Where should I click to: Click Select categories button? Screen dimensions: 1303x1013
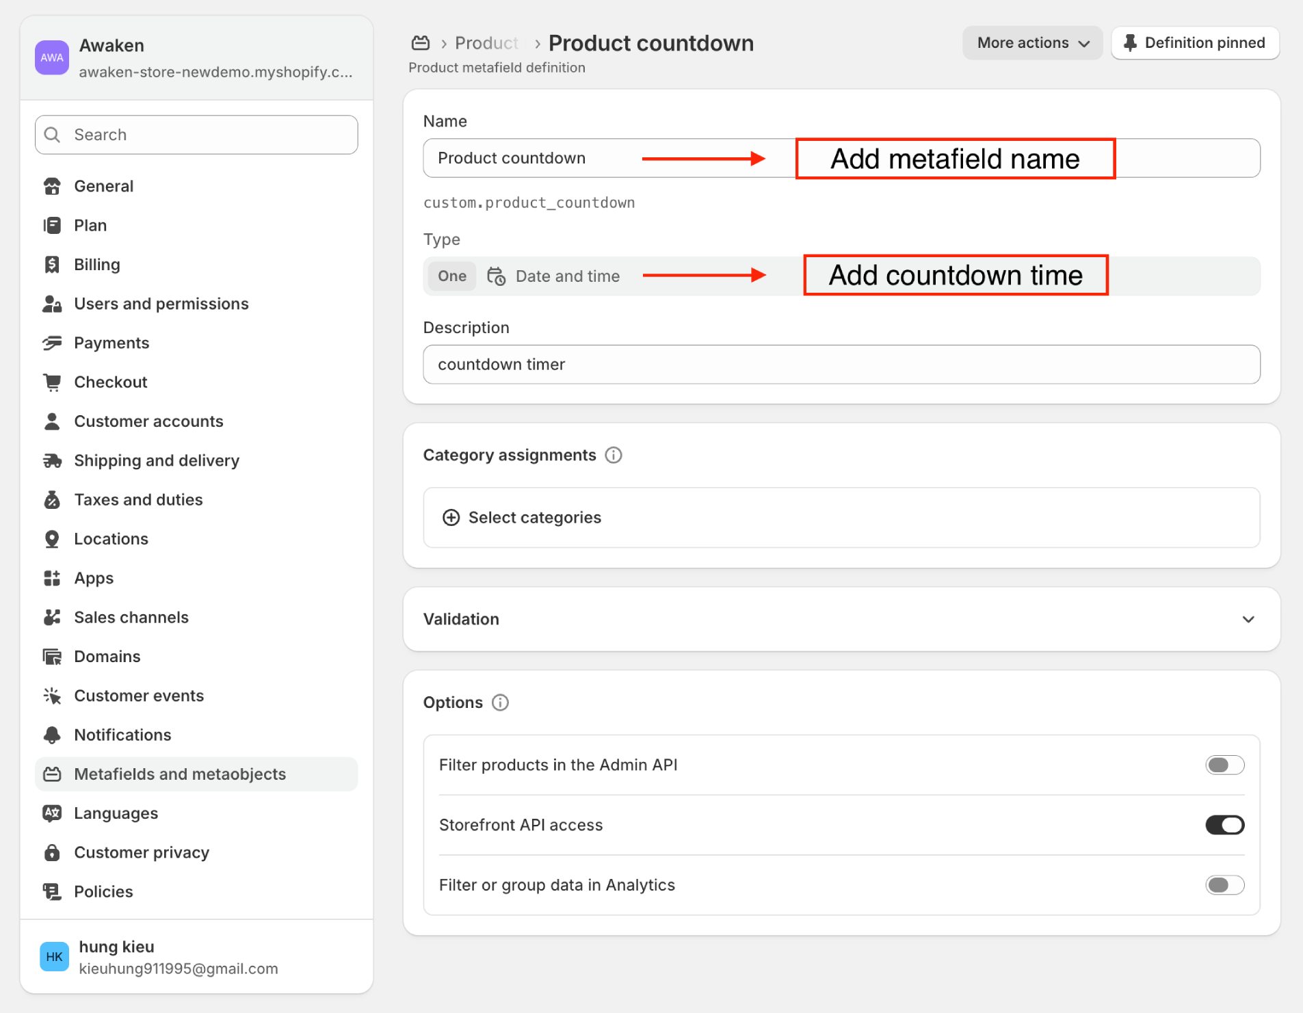(x=841, y=518)
